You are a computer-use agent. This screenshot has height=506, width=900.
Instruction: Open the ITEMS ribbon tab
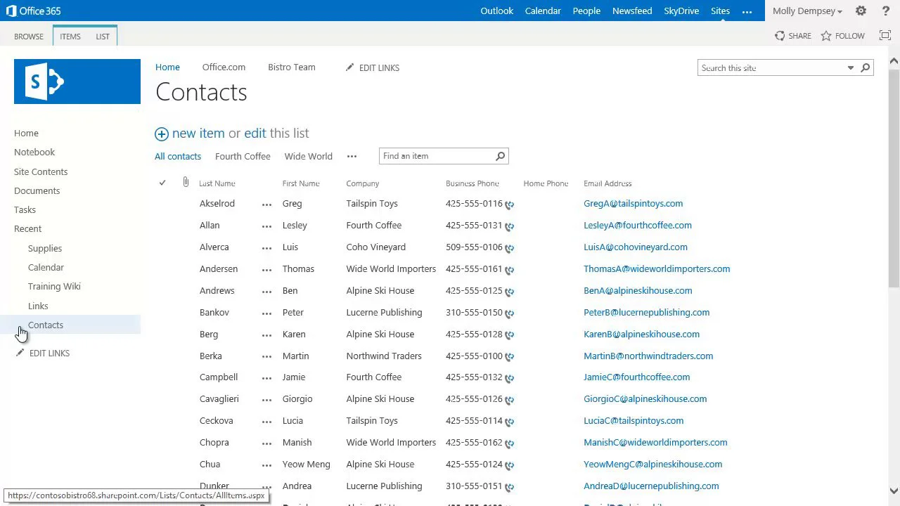(x=70, y=37)
